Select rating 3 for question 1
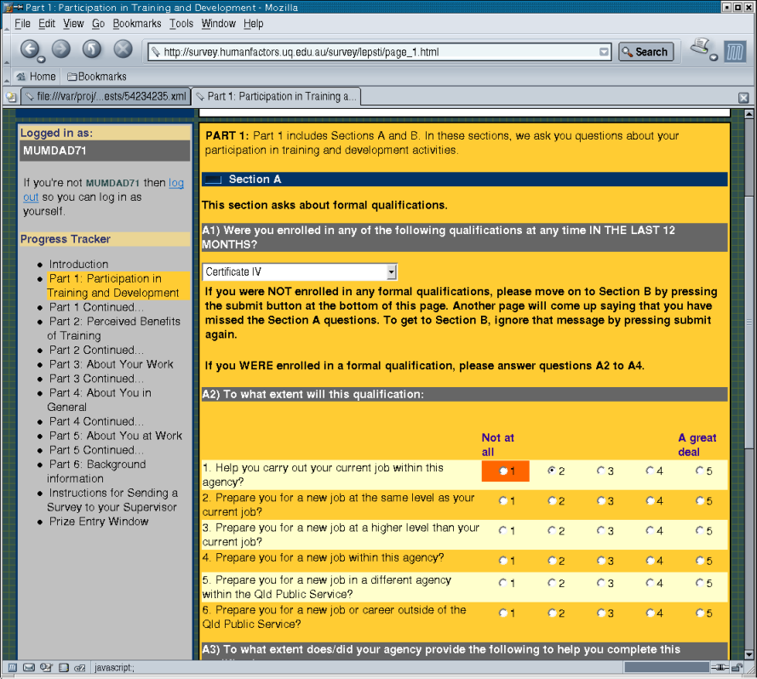 pos(601,471)
